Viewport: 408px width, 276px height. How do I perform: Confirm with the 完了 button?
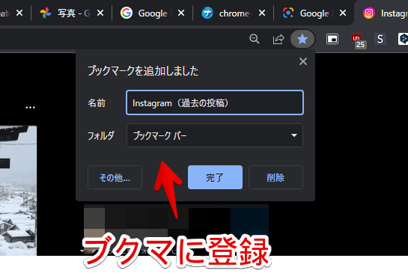[215, 177]
